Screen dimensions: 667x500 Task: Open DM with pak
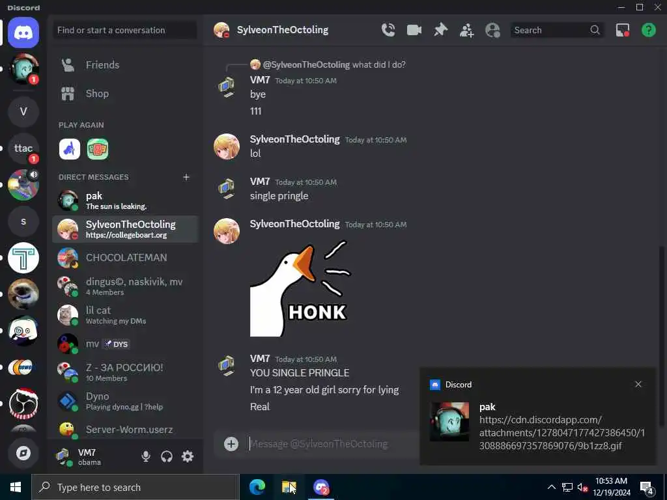[125, 201]
